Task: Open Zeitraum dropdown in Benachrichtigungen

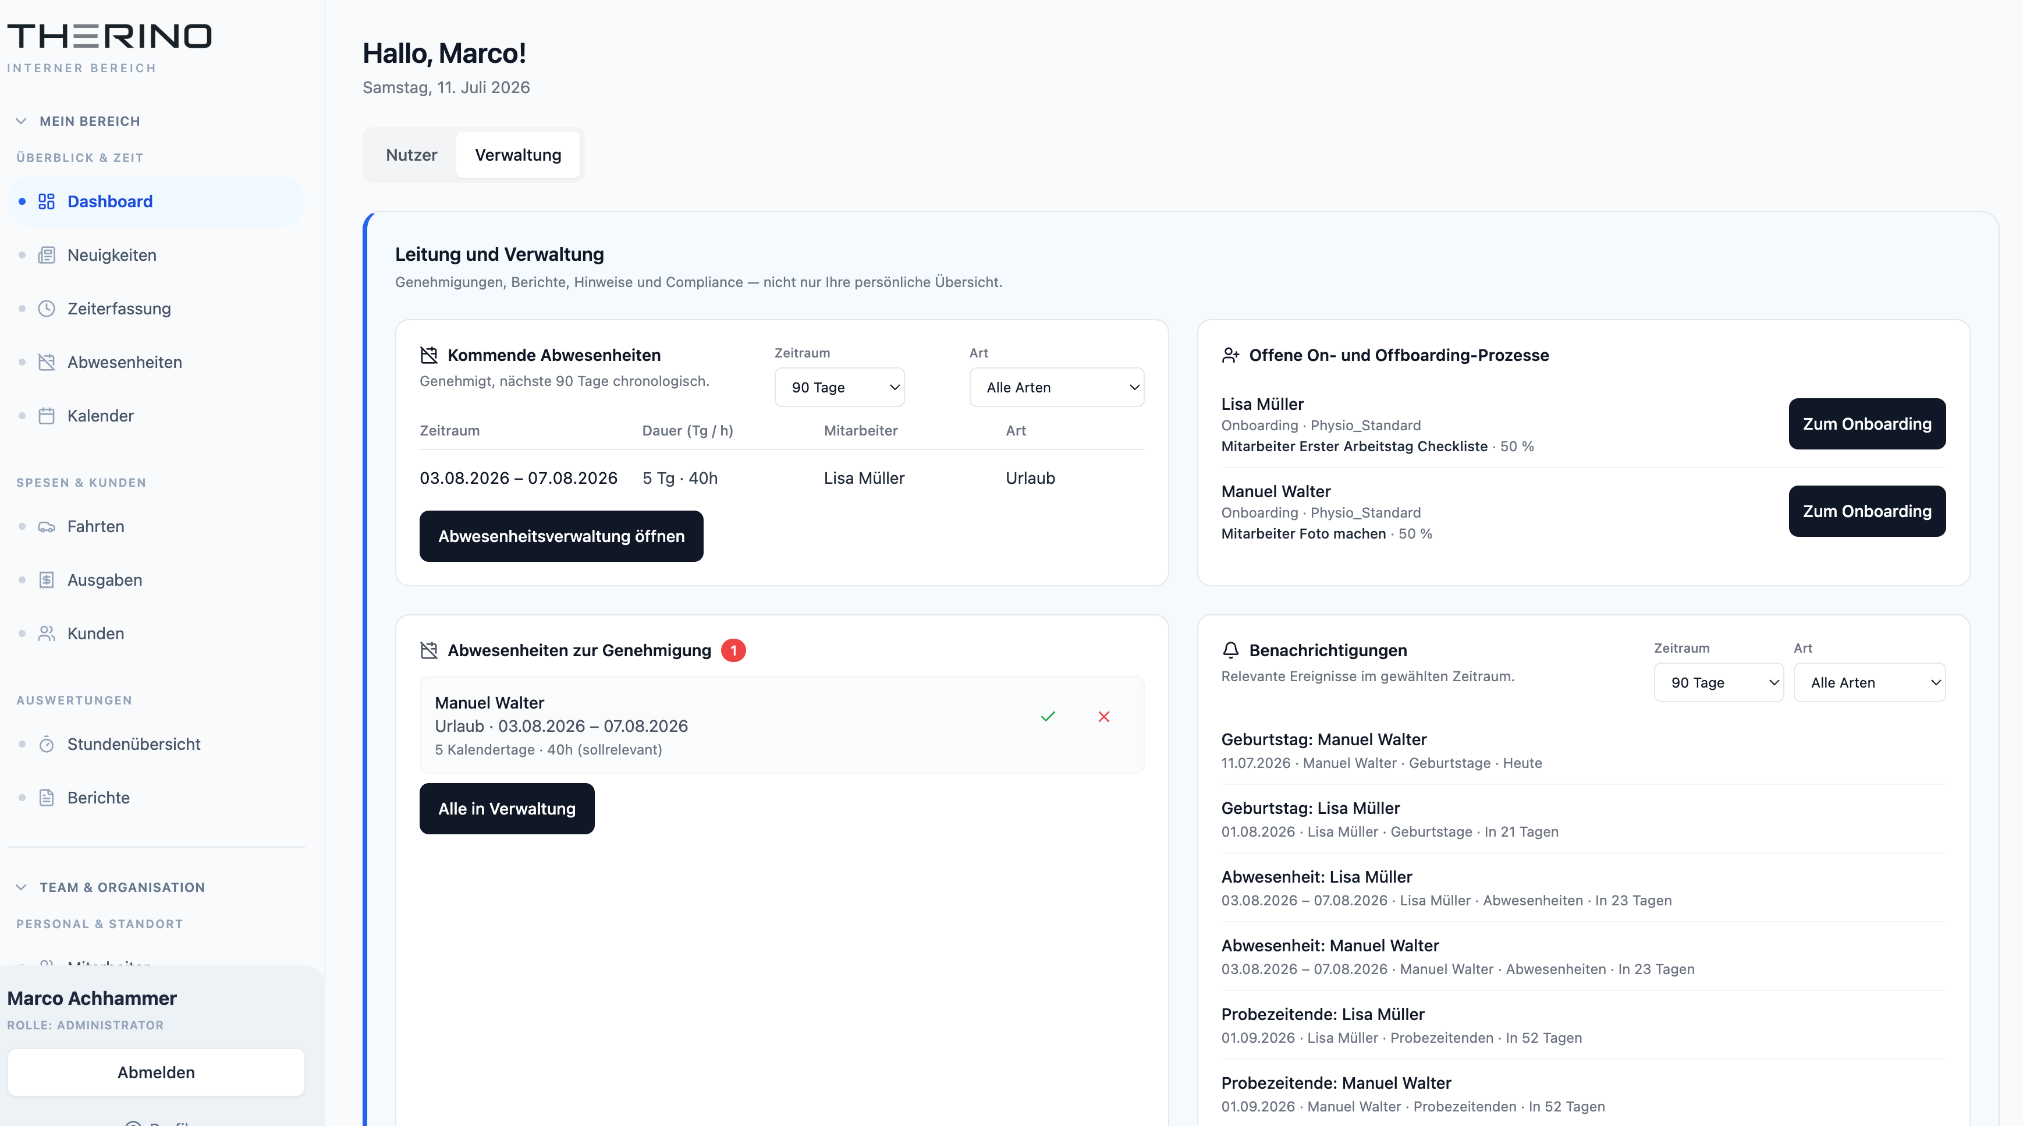Action: [x=1718, y=683]
